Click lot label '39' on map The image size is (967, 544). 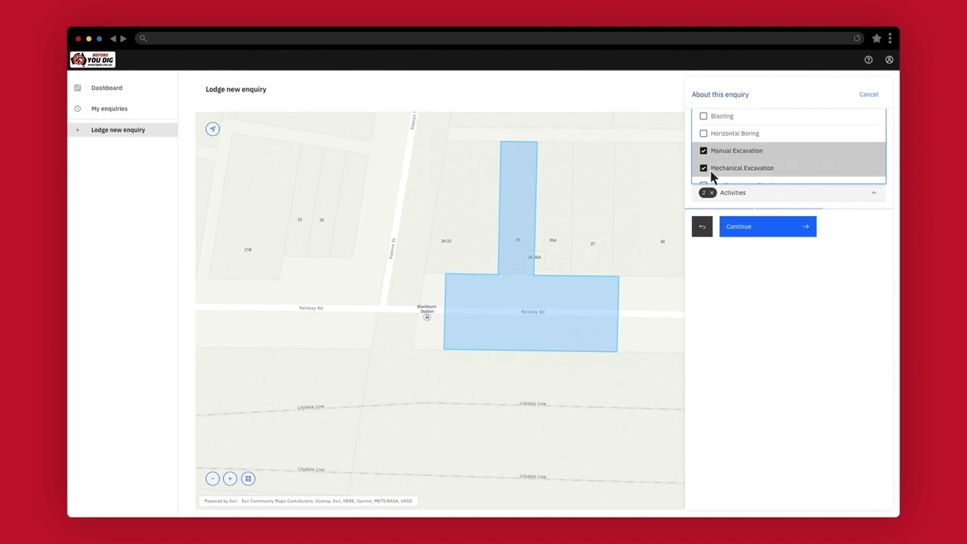tap(663, 242)
